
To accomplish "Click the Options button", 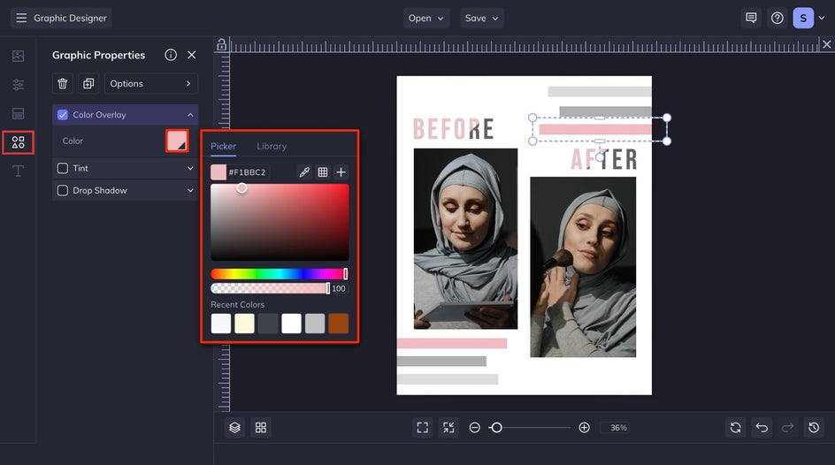I will 150,84.
